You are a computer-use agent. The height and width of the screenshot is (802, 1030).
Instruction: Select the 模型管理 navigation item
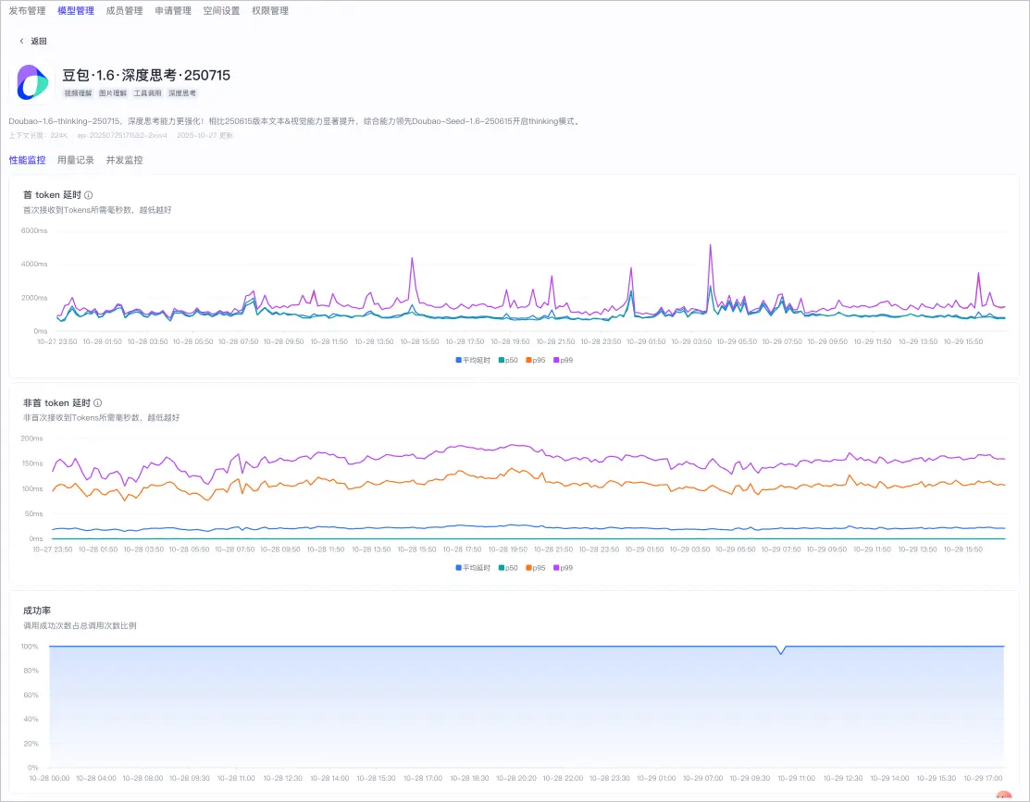[x=76, y=10]
